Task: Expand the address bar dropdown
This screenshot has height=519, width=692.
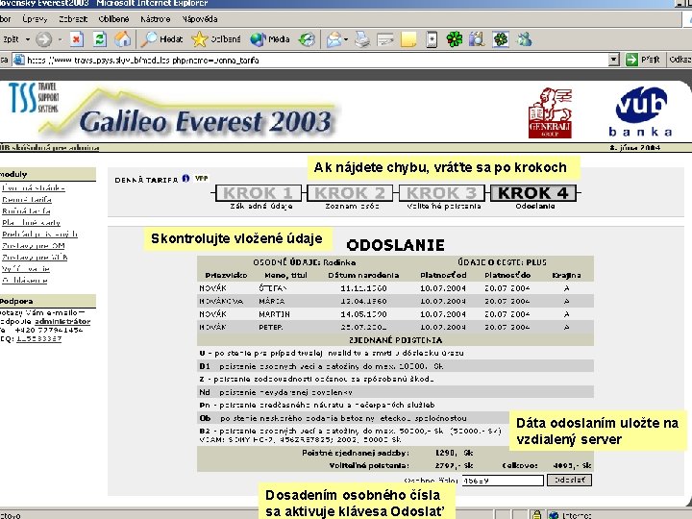Action: click(x=613, y=60)
